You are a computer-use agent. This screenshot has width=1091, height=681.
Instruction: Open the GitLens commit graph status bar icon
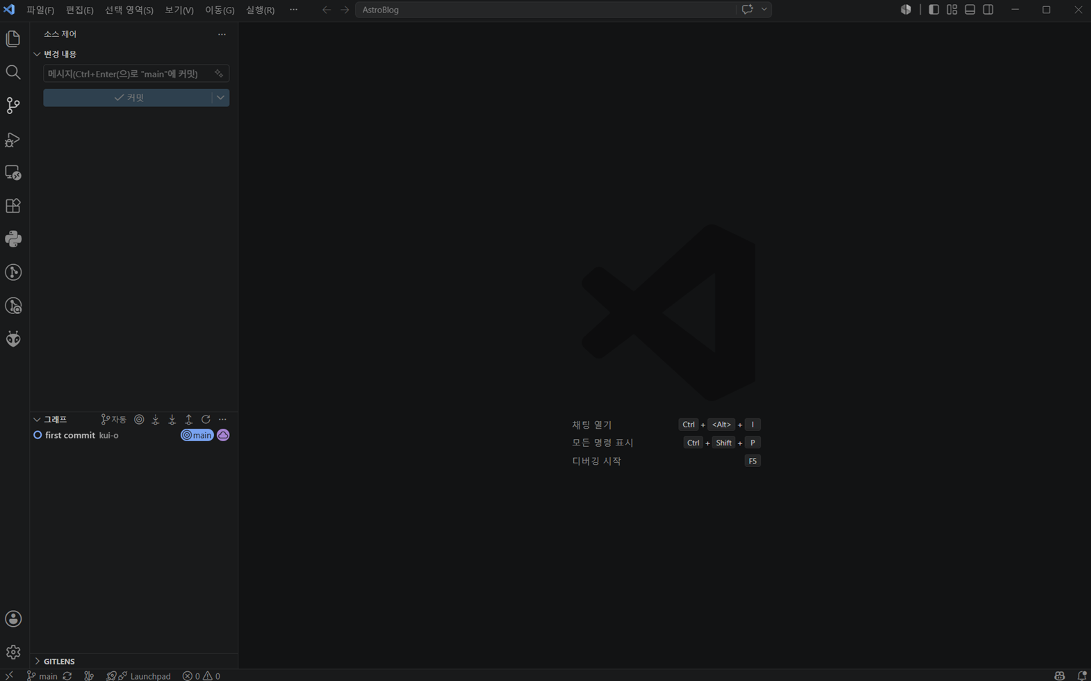point(89,675)
